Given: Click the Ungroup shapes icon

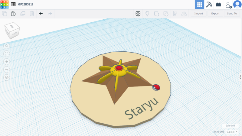Looking at the screenshot, I should [166, 14].
